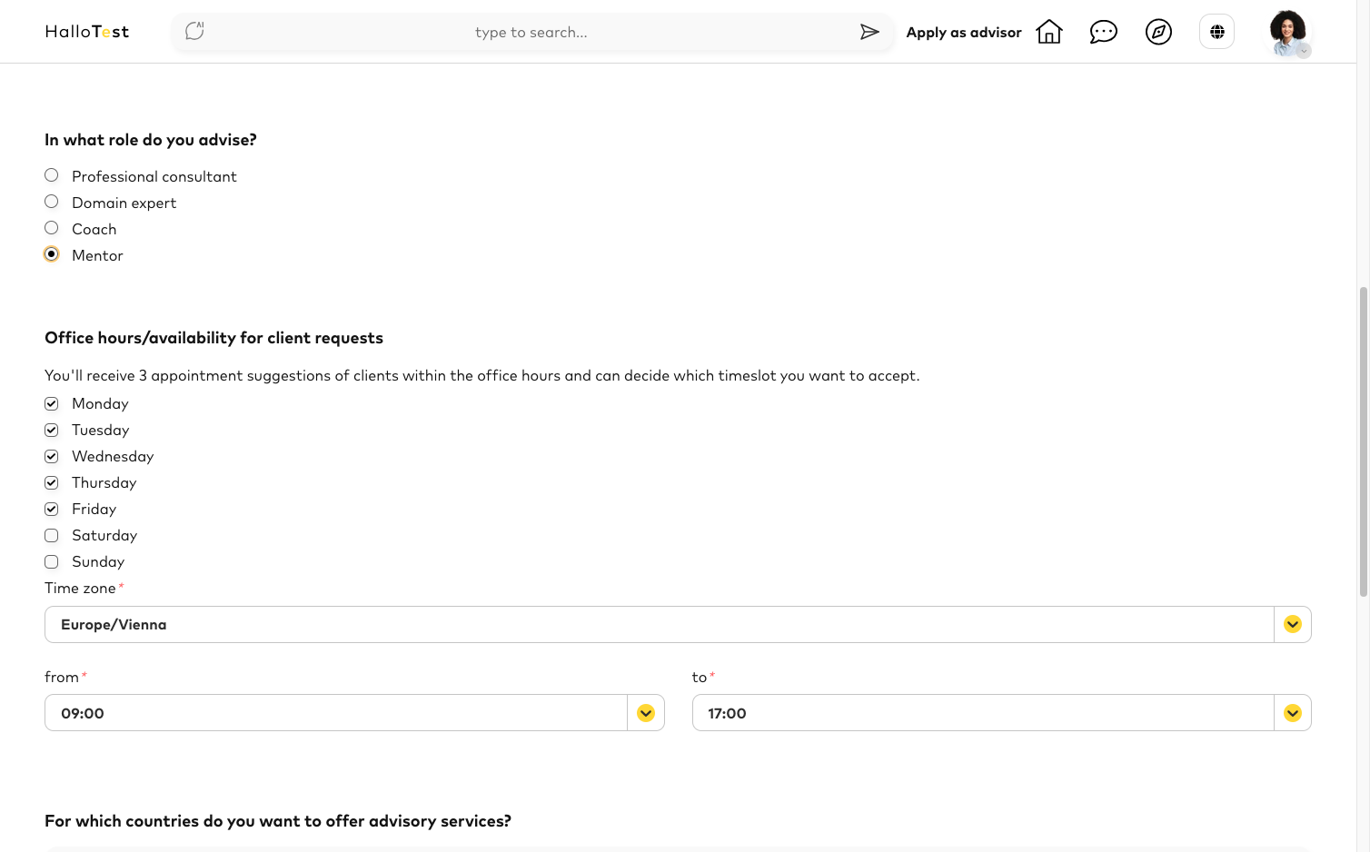The width and height of the screenshot is (1370, 852).
Task: Uncheck the Monday checkbox
Action: coord(52,403)
